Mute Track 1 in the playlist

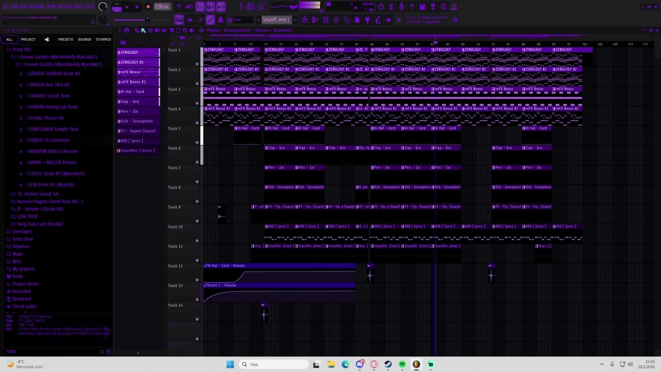(197, 64)
